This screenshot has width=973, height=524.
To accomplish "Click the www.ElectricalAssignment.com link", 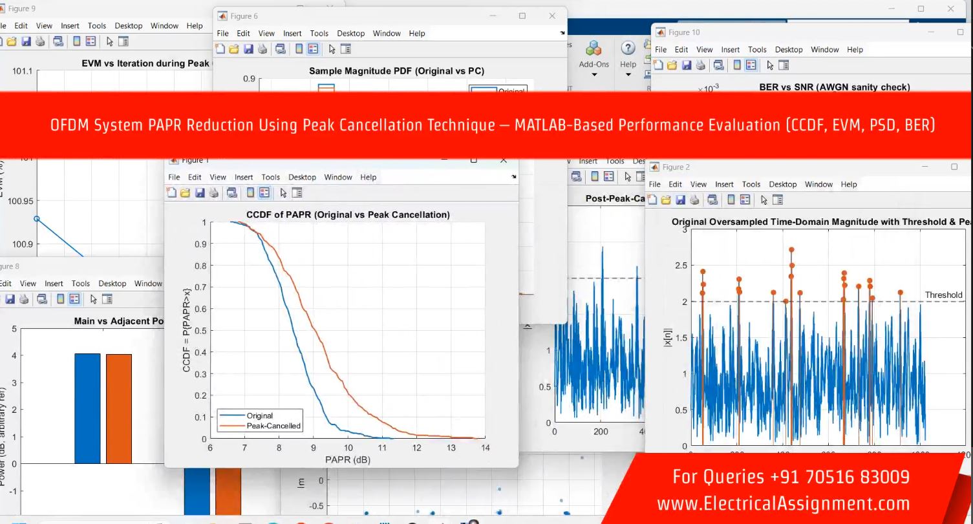I will click(x=783, y=503).
